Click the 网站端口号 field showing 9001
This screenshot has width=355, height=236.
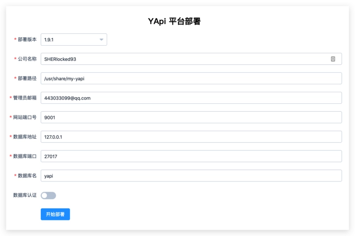coord(191,117)
